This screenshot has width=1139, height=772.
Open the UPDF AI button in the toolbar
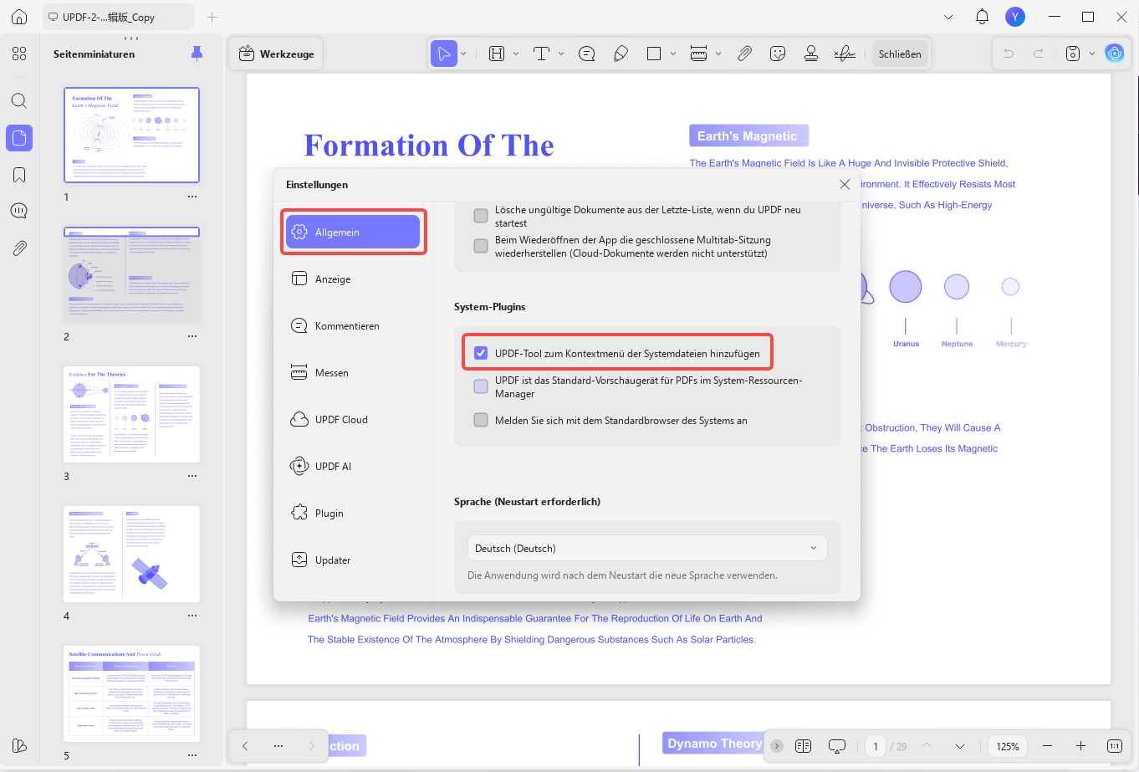(x=1115, y=54)
